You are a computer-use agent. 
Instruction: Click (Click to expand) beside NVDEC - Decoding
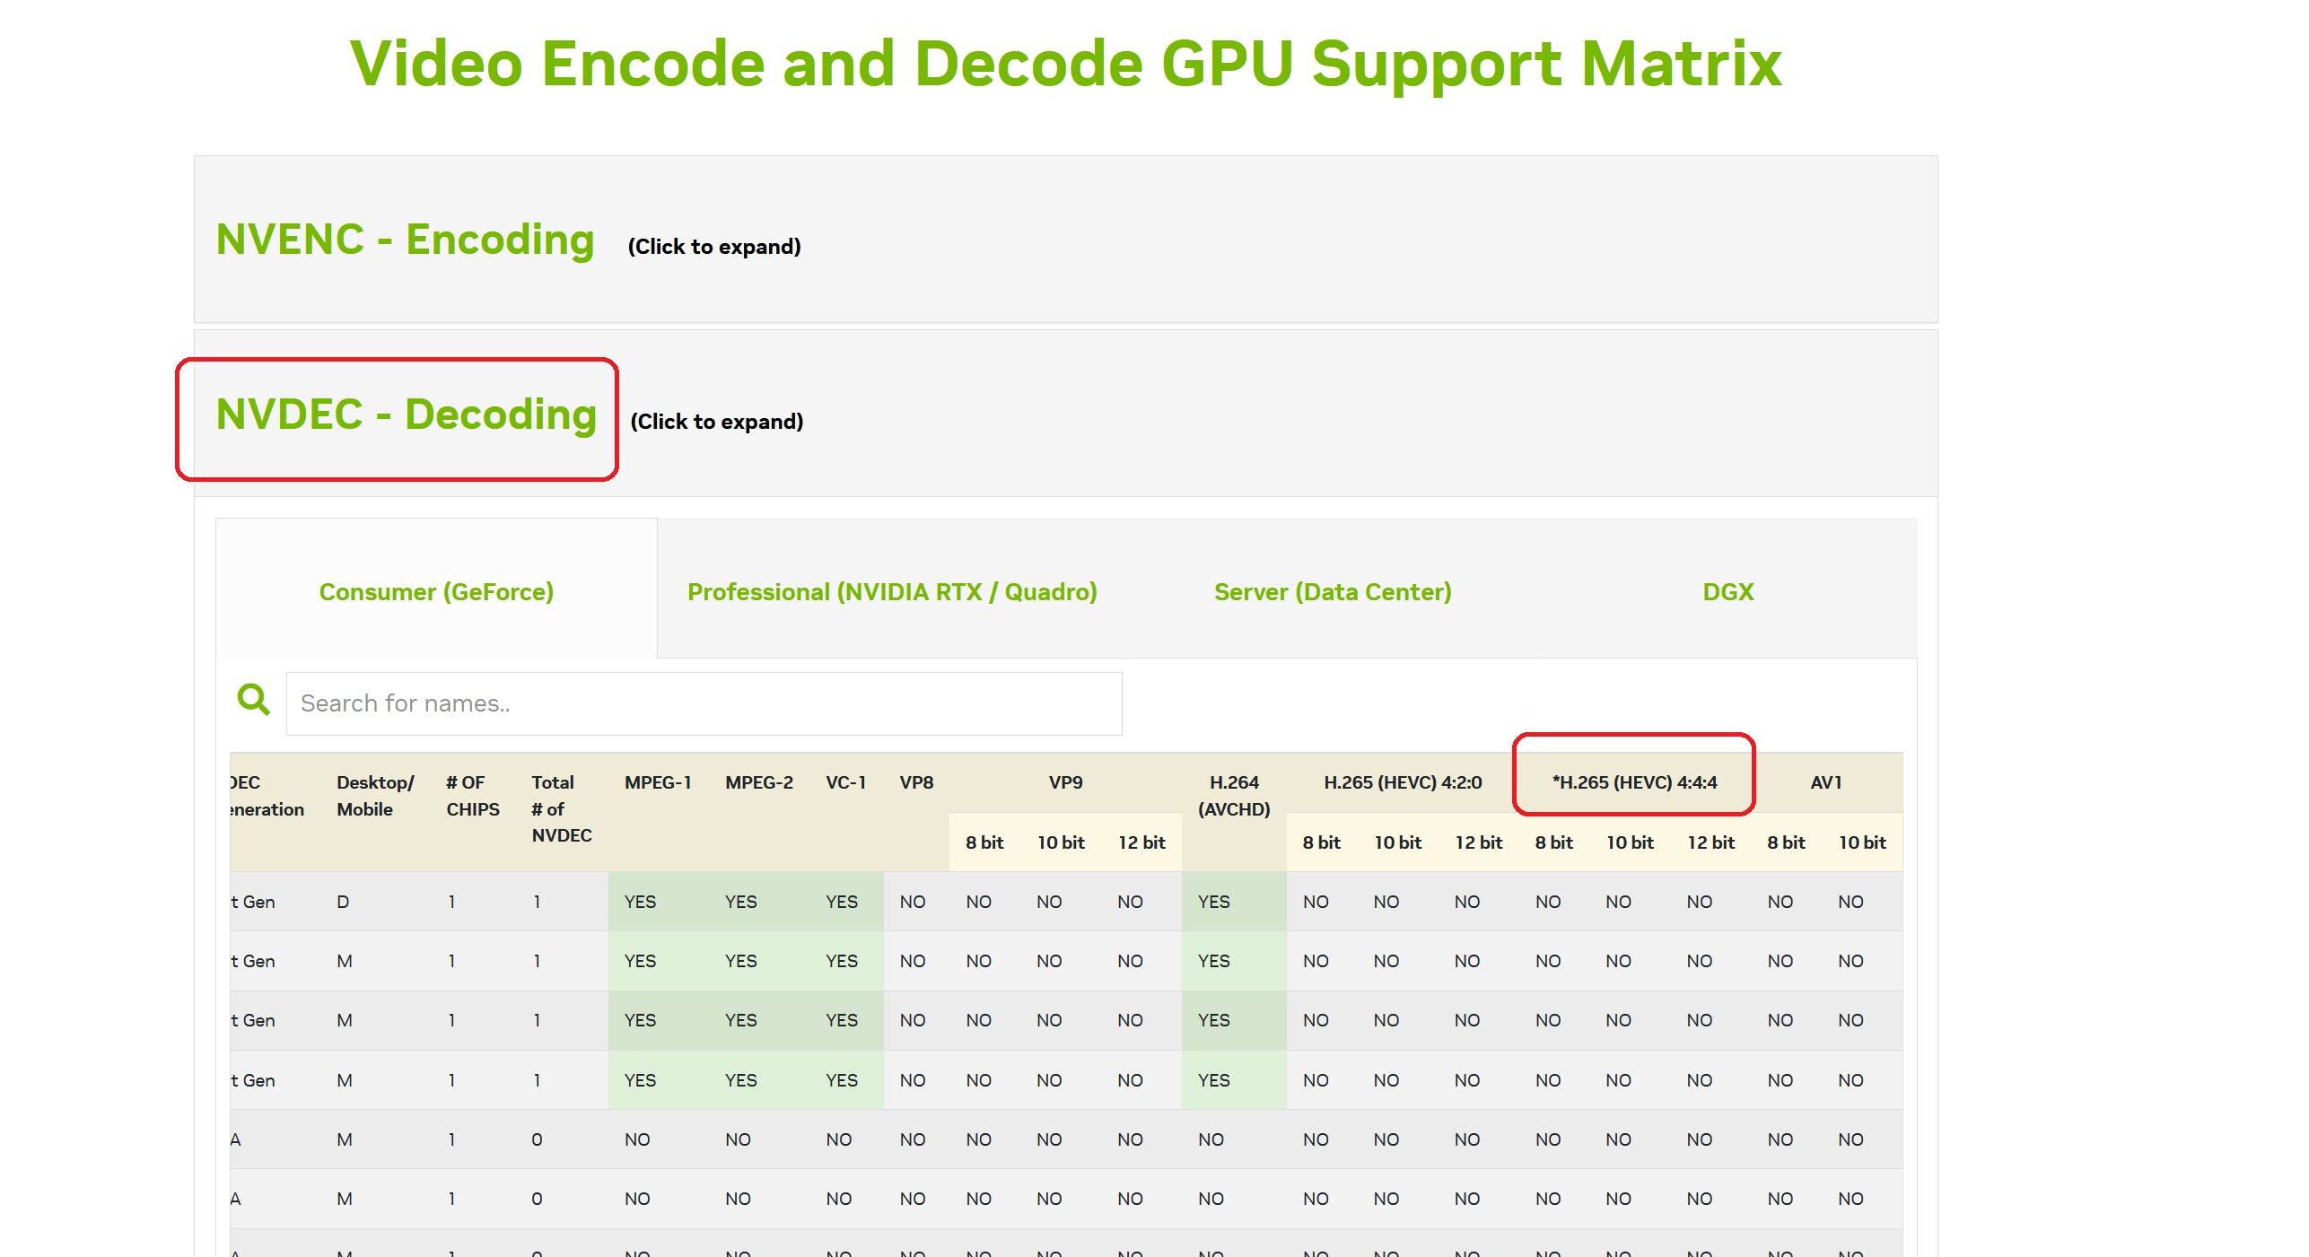click(x=717, y=422)
